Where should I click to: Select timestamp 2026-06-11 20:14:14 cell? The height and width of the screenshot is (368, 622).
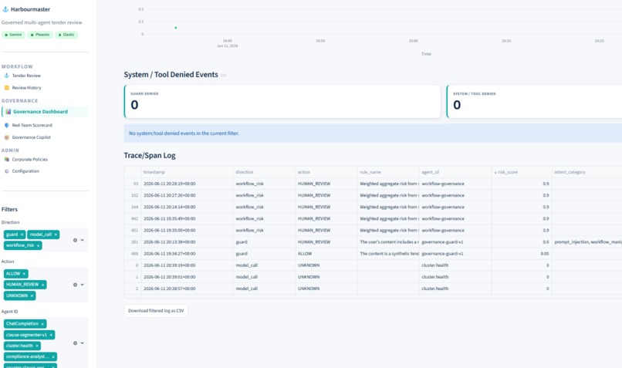[x=187, y=207]
